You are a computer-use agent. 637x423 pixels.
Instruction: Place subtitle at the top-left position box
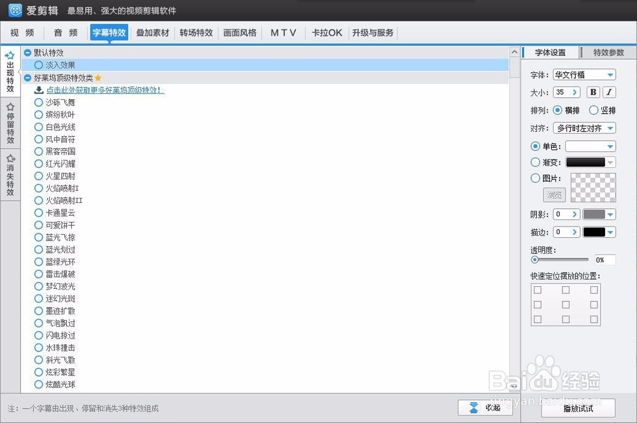click(538, 290)
